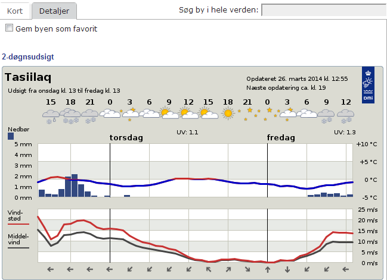
Task: Click the northeast wind arrow under torsdag 18
Action: click(228, 269)
